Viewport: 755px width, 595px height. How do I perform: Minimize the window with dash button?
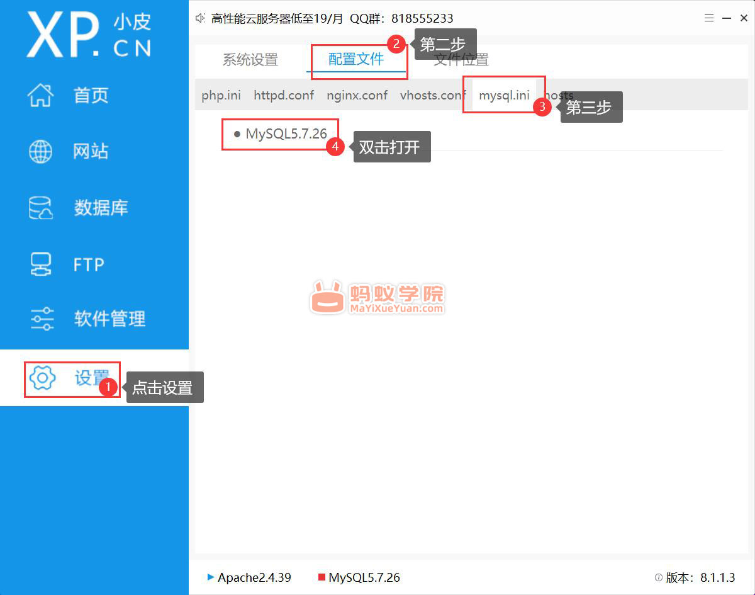(x=726, y=18)
